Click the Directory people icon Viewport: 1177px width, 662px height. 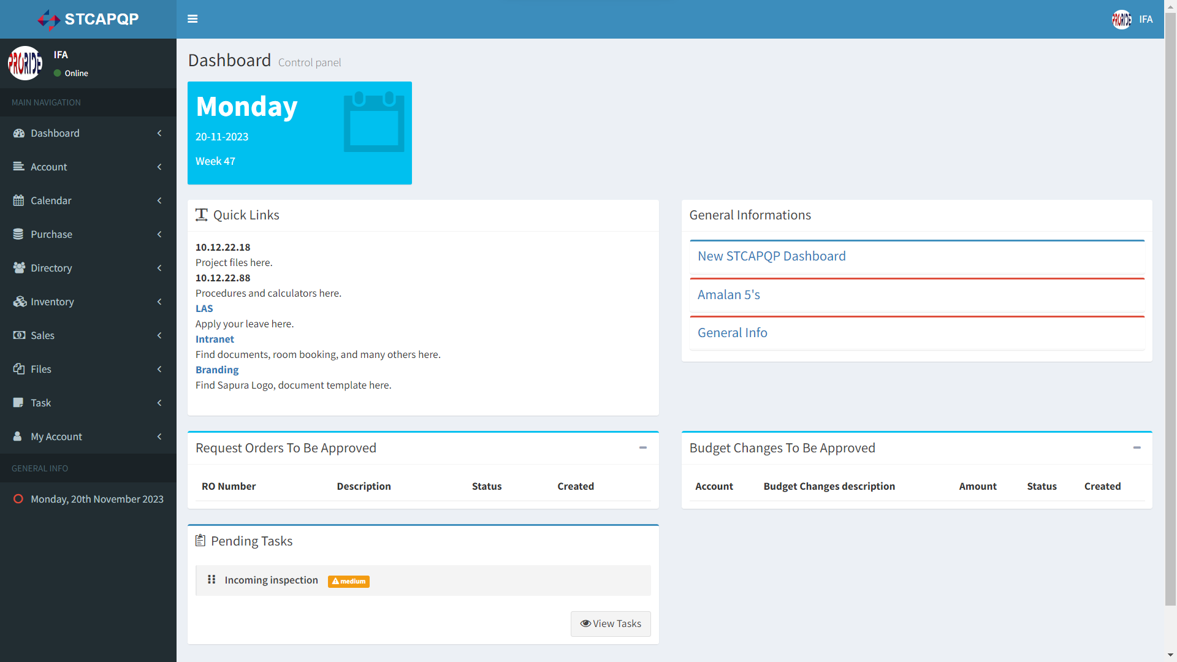(19, 268)
